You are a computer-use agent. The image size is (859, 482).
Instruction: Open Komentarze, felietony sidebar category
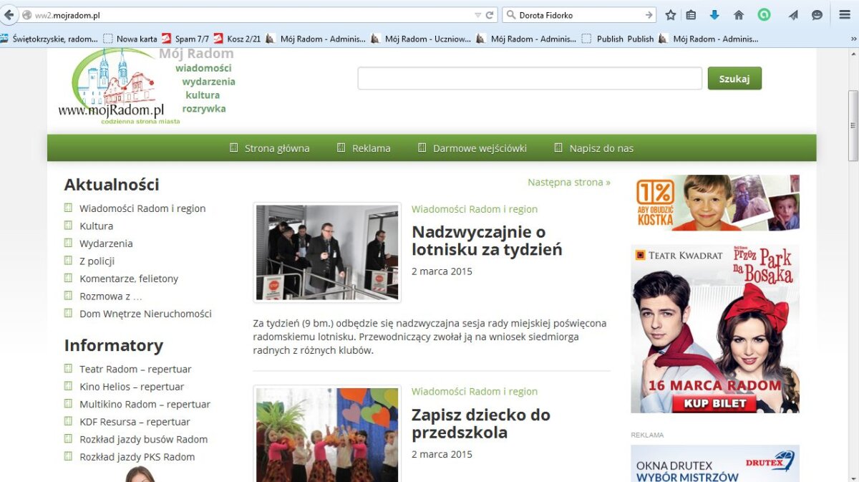pyautogui.click(x=129, y=279)
